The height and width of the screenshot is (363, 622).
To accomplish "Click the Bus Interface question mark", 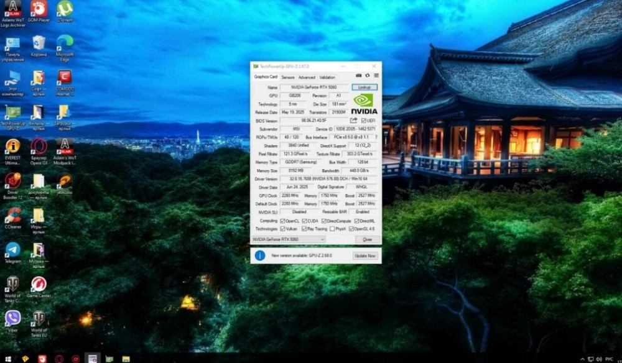I will coord(376,137).
